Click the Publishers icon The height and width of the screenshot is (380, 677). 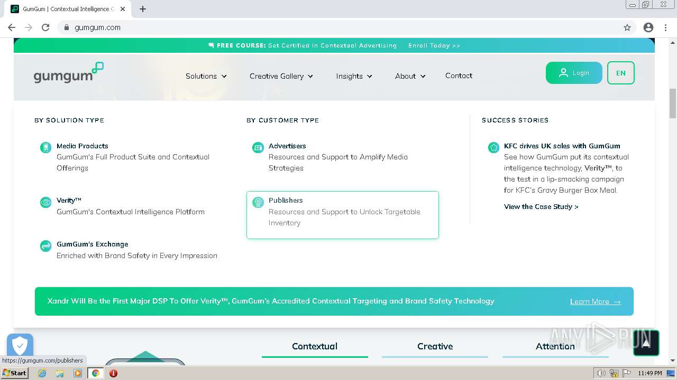pyautogui.click(x=258, y=202)
